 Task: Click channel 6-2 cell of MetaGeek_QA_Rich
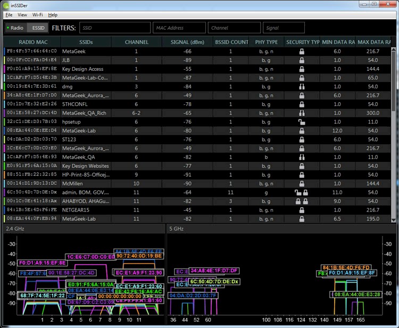pyautogui.click(x=136, y=113)
